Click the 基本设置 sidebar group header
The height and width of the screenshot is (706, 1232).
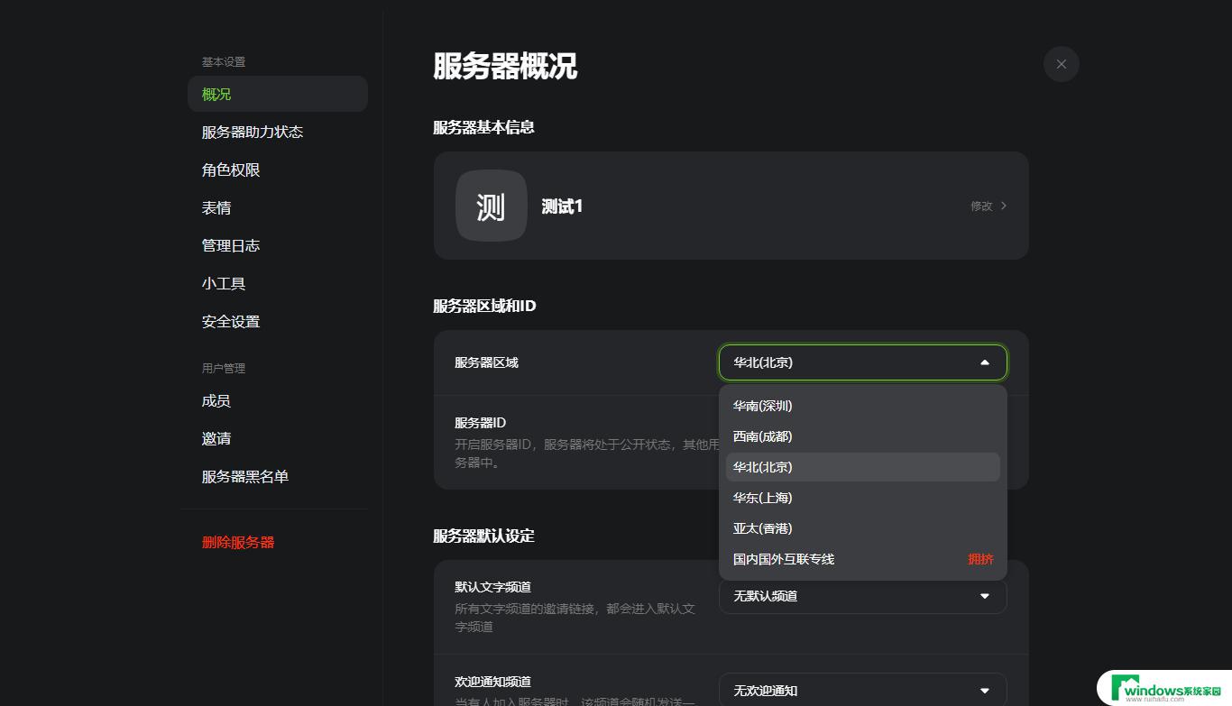click(x=224, y=61)
